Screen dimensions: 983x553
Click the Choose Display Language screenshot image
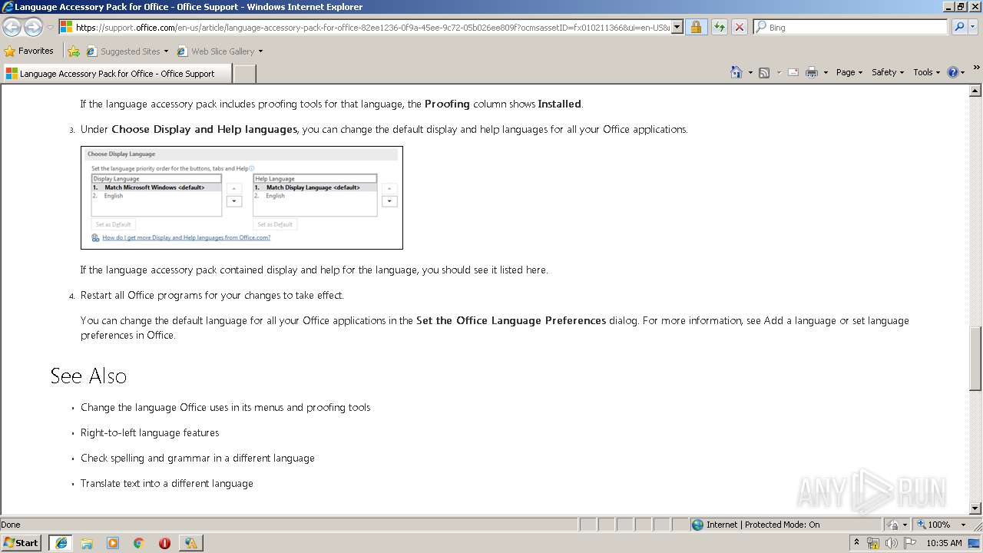[x=242, y=197]
